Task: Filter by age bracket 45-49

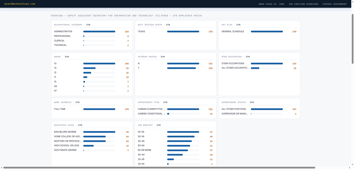Action: tap(176, 141)
